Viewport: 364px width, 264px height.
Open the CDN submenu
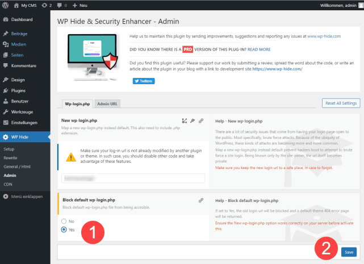[7, 184]
